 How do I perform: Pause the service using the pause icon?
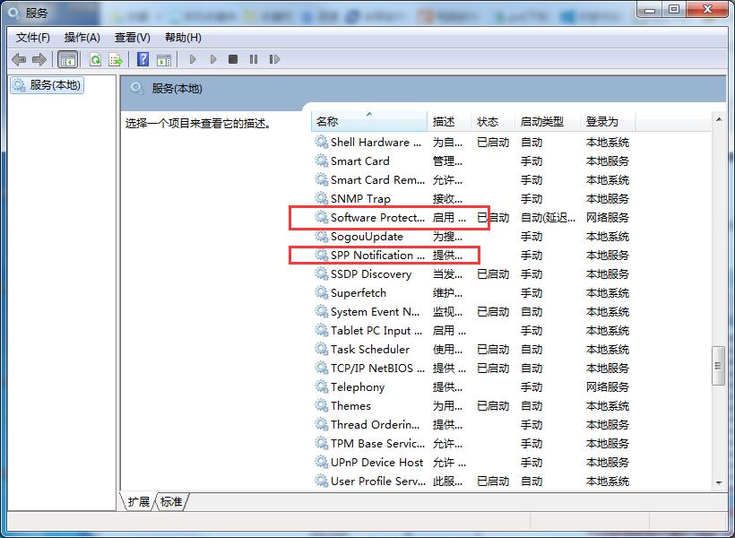[254, 59]
